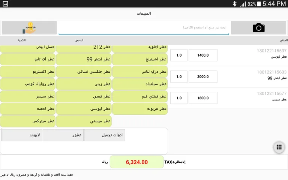Screen dimensions: 288x180
Task: Select product عطر فيمي
Action: [84, 96]
